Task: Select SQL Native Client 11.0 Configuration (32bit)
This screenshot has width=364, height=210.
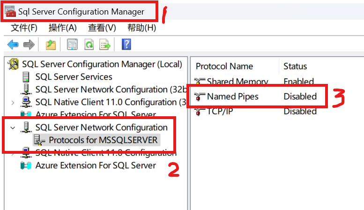Action: [111, 102]
